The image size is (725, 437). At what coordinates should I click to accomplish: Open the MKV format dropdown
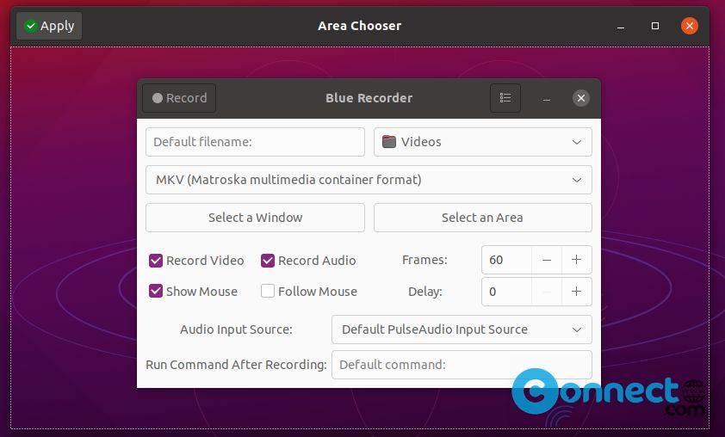(x=369, y=180)
